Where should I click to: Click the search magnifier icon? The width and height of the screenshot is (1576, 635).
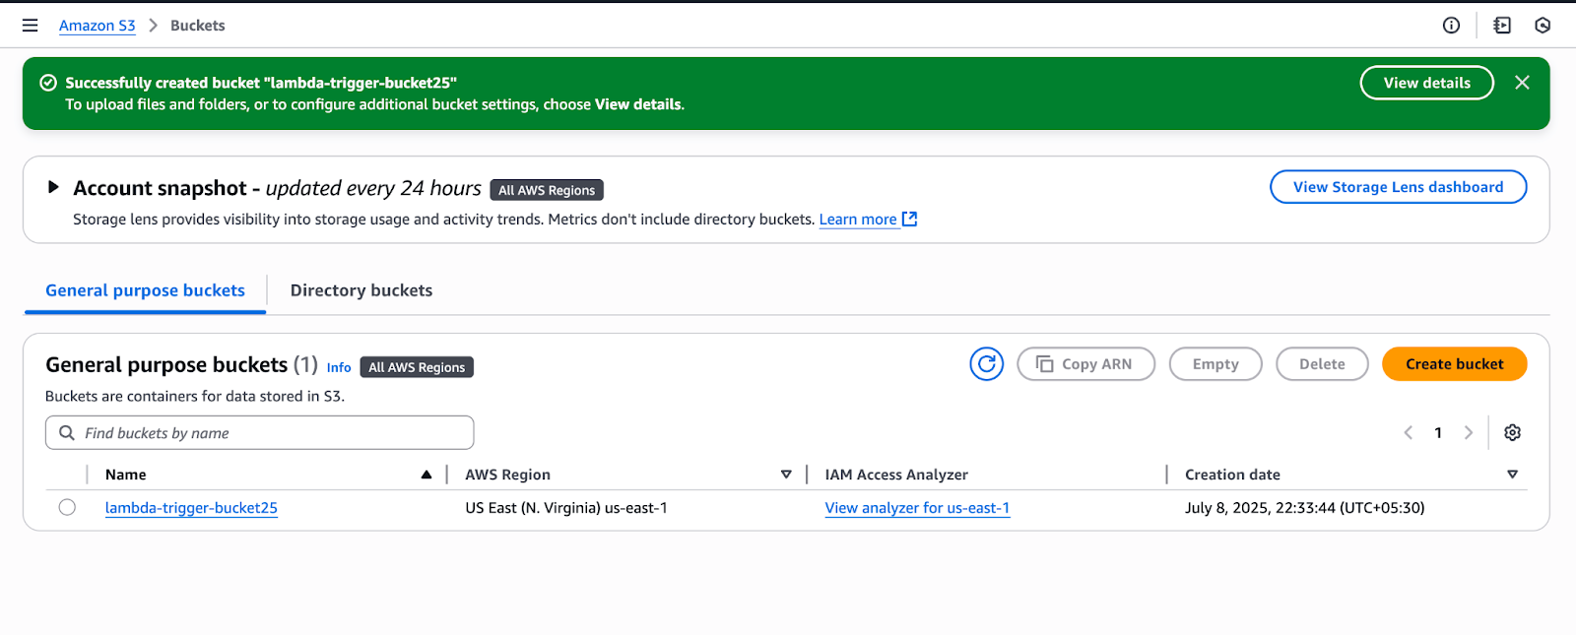(x=67, y=433)
